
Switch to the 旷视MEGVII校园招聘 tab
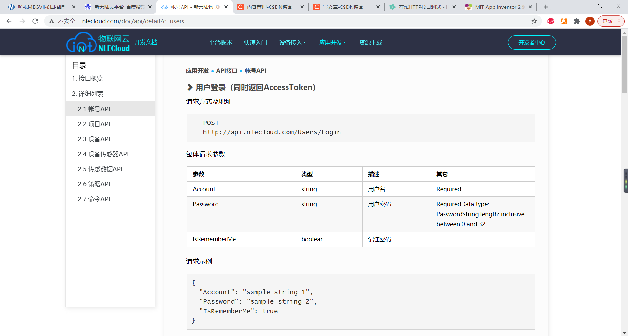41,7
